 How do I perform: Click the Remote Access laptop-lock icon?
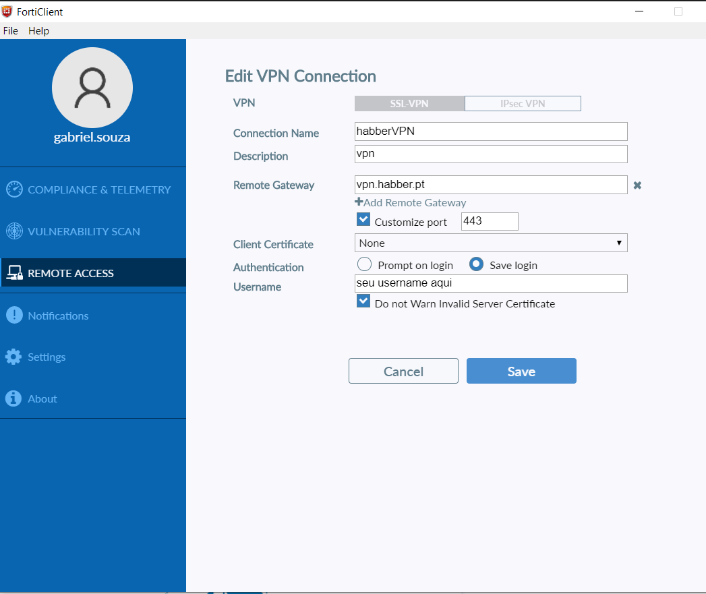pos(14,273)
